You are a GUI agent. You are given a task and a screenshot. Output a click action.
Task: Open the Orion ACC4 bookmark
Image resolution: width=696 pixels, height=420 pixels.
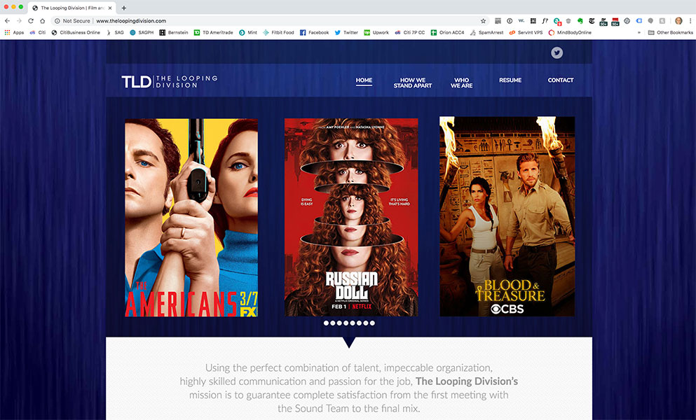click(447, 32)
